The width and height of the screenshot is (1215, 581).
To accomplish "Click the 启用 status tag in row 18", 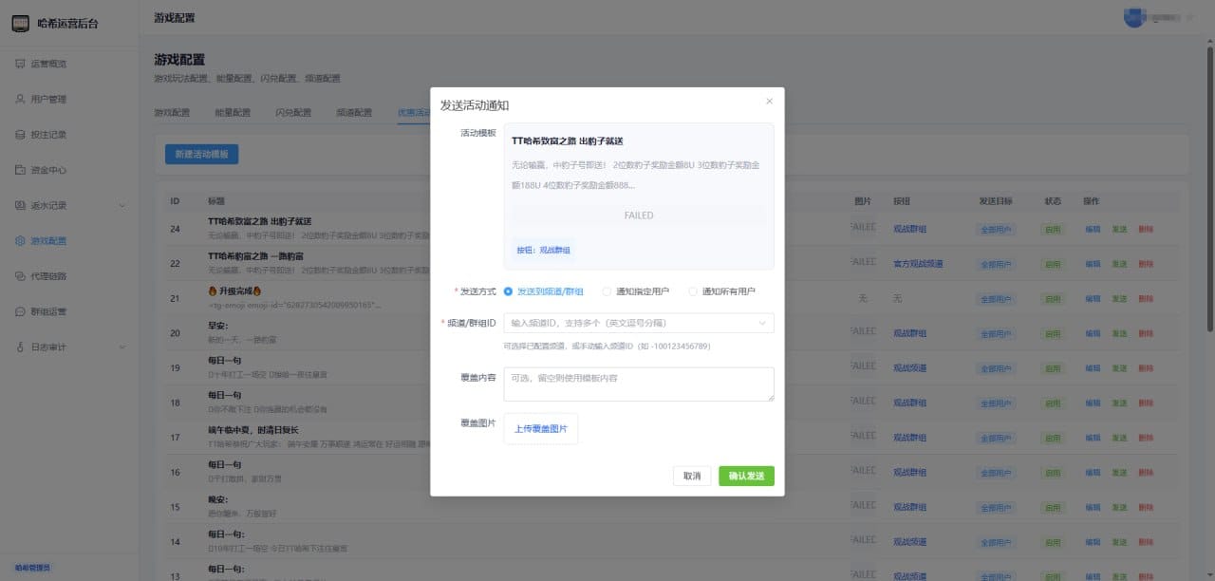I will (1053, 403).
